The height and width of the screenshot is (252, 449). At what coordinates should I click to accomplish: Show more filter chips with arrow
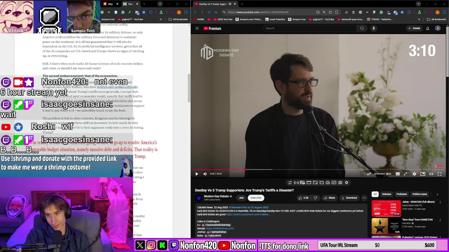pyautogui.click(x=437, y=194)
